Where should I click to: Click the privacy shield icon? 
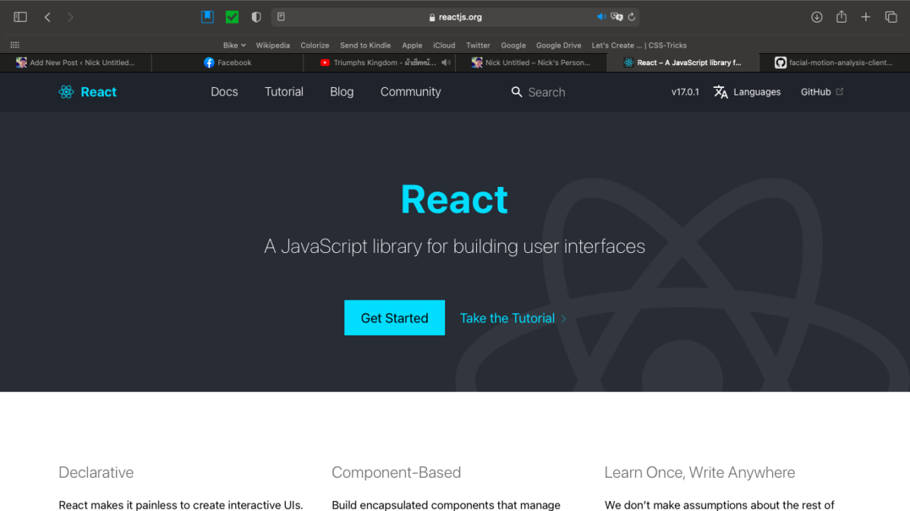256,17
